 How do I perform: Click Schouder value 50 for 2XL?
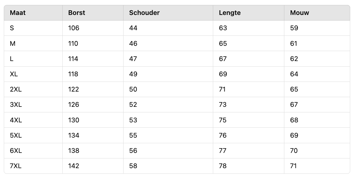coord(133,89)
